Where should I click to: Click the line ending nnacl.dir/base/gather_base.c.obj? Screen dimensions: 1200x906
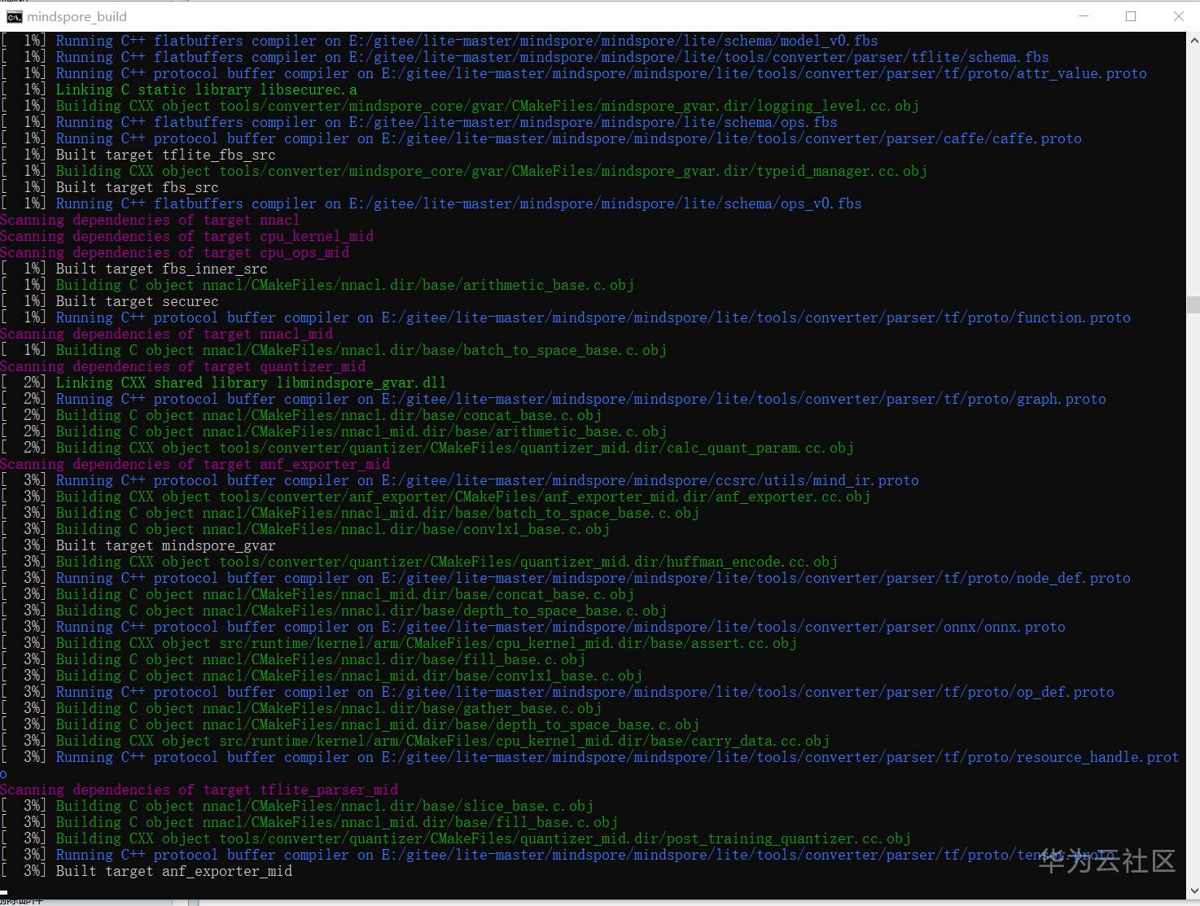point(300,708)
